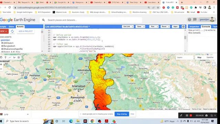The width and height of the screenshot is (220, 124).
Task: Open the red NEW asset dropdown
Action: 4,31
